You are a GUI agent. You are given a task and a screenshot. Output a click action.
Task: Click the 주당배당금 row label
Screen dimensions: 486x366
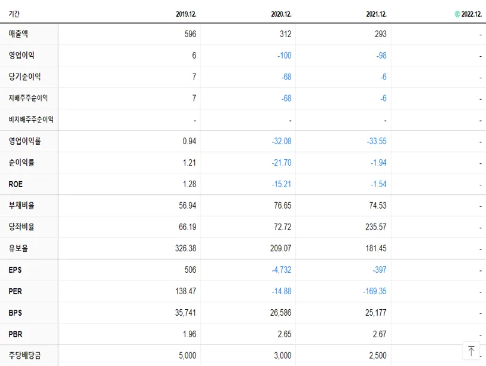point(25,355)
